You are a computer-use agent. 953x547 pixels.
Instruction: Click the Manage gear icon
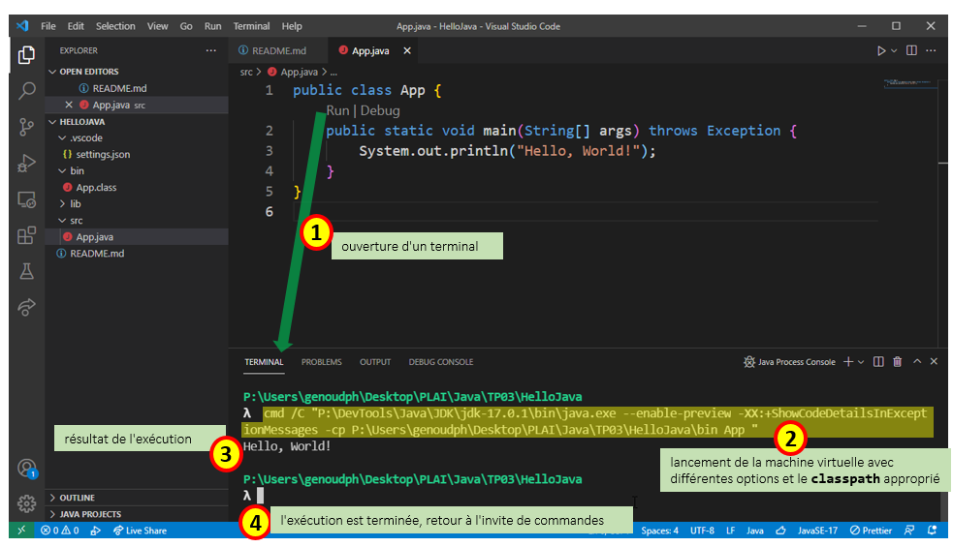pyautogui.click(x=27, y=504)
